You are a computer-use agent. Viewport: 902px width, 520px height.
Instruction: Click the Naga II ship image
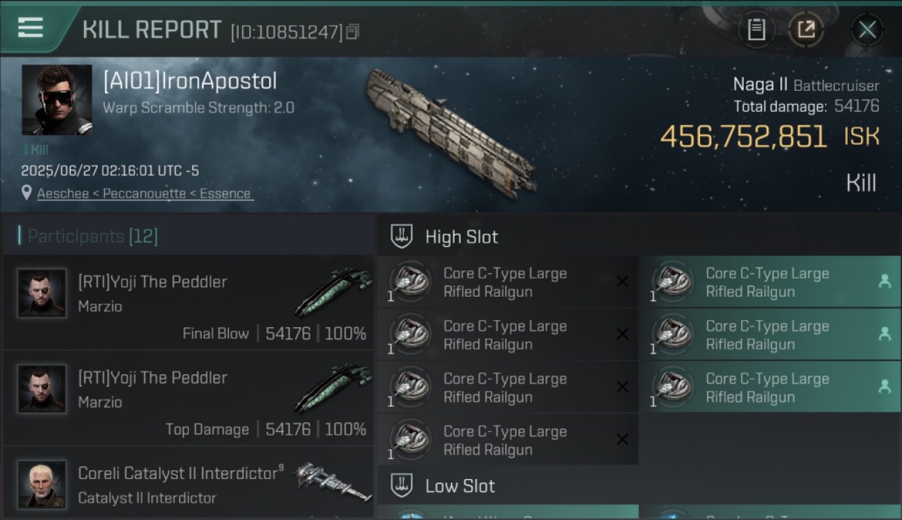click(x=451, y=132)
